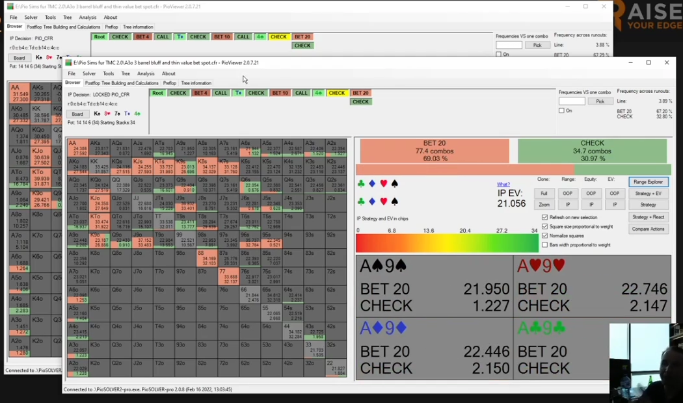
Task: Click BET 10 node in front window
Action: [x=280, y=93]
